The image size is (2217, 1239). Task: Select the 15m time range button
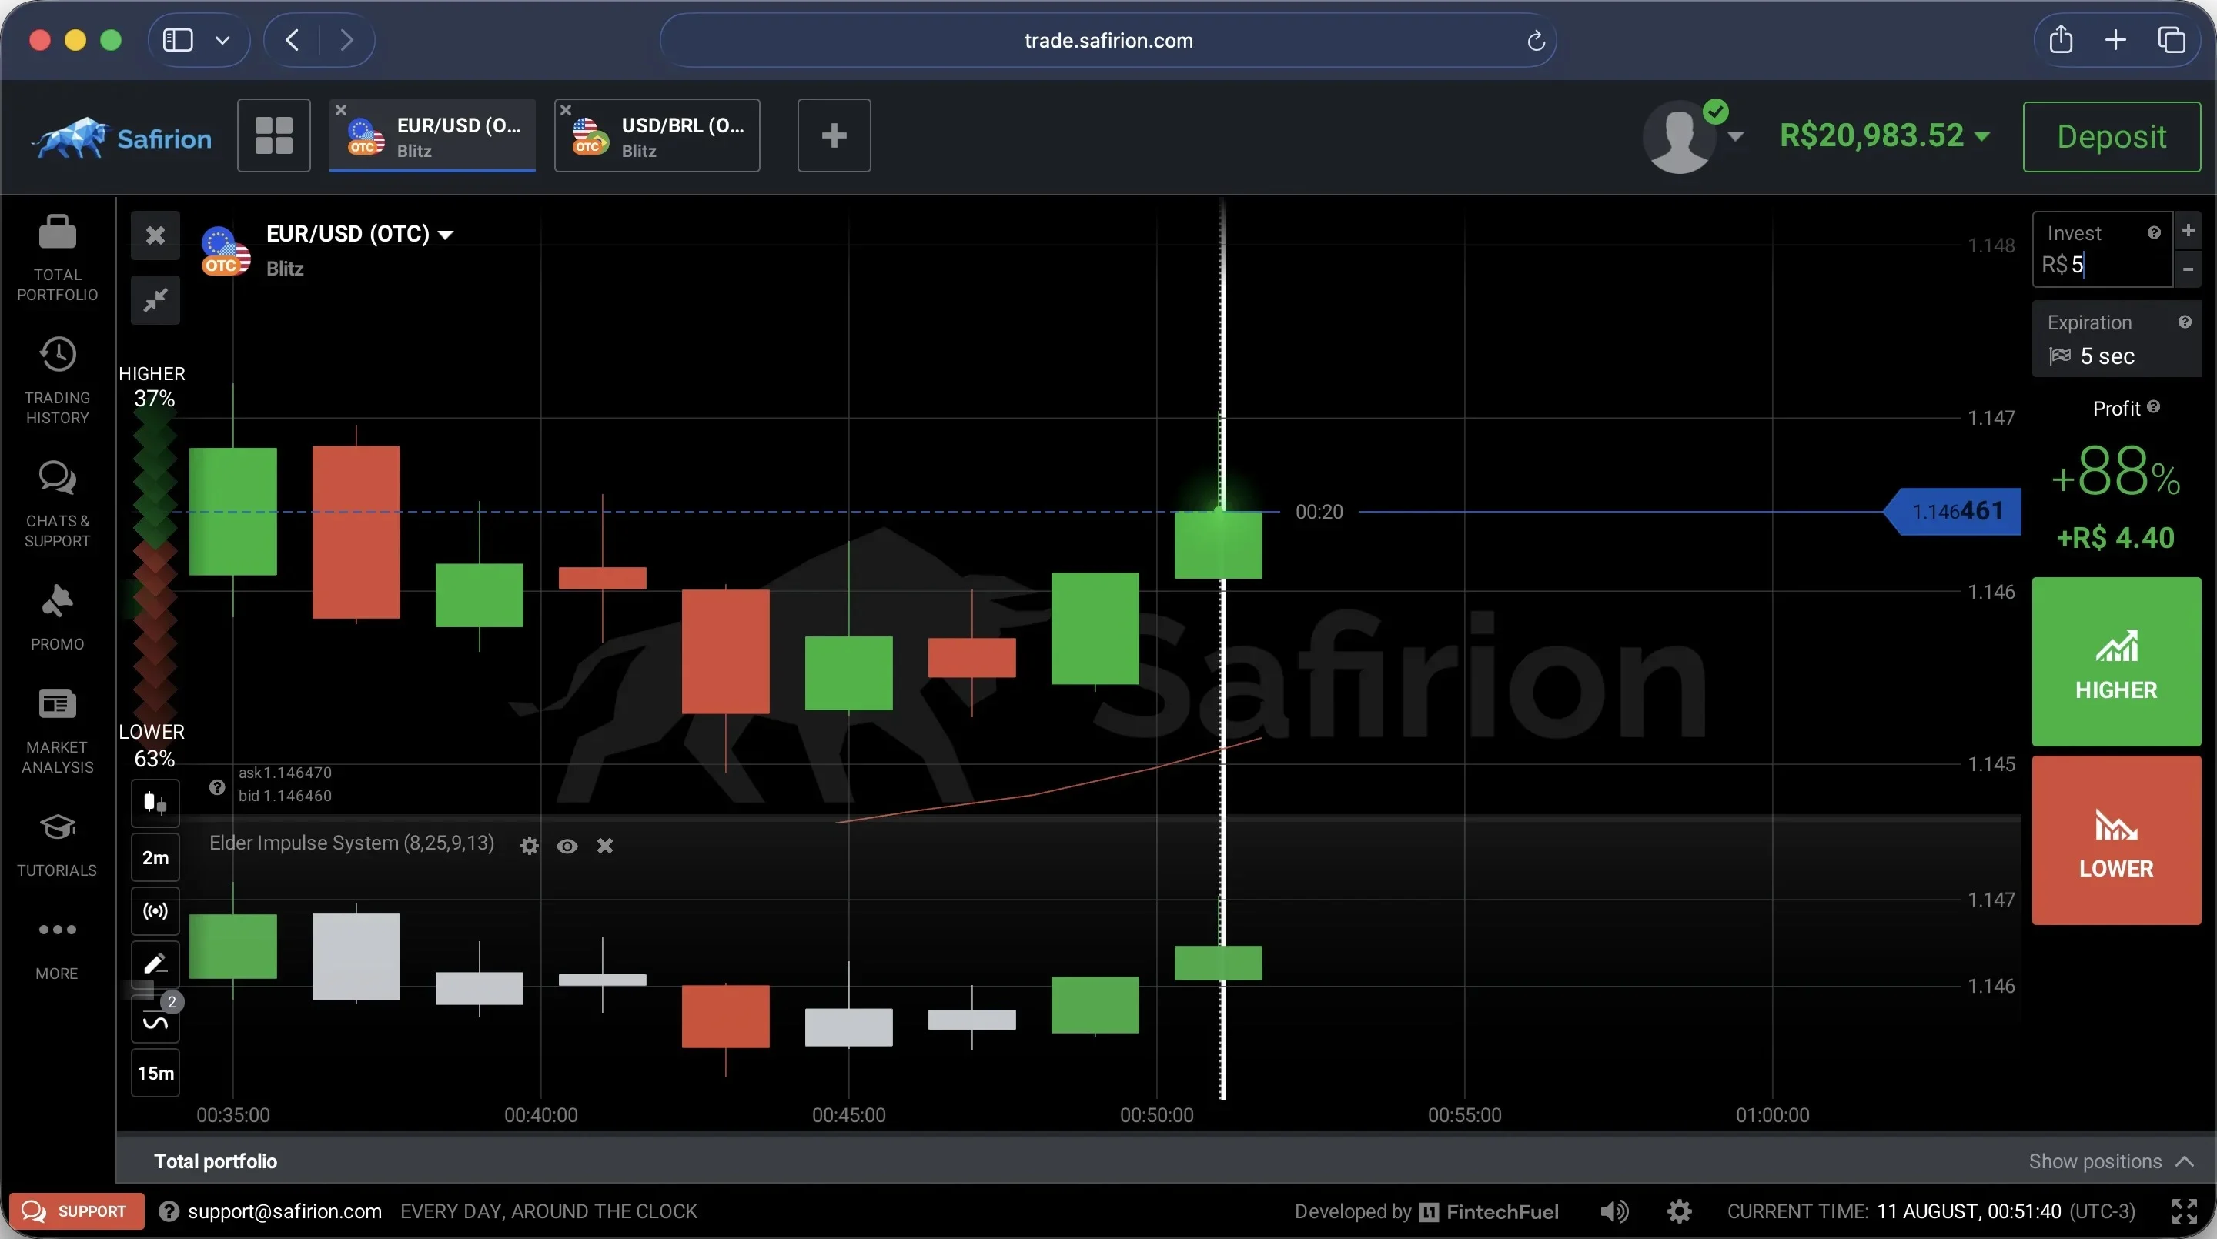click(x=155, y=1072)
